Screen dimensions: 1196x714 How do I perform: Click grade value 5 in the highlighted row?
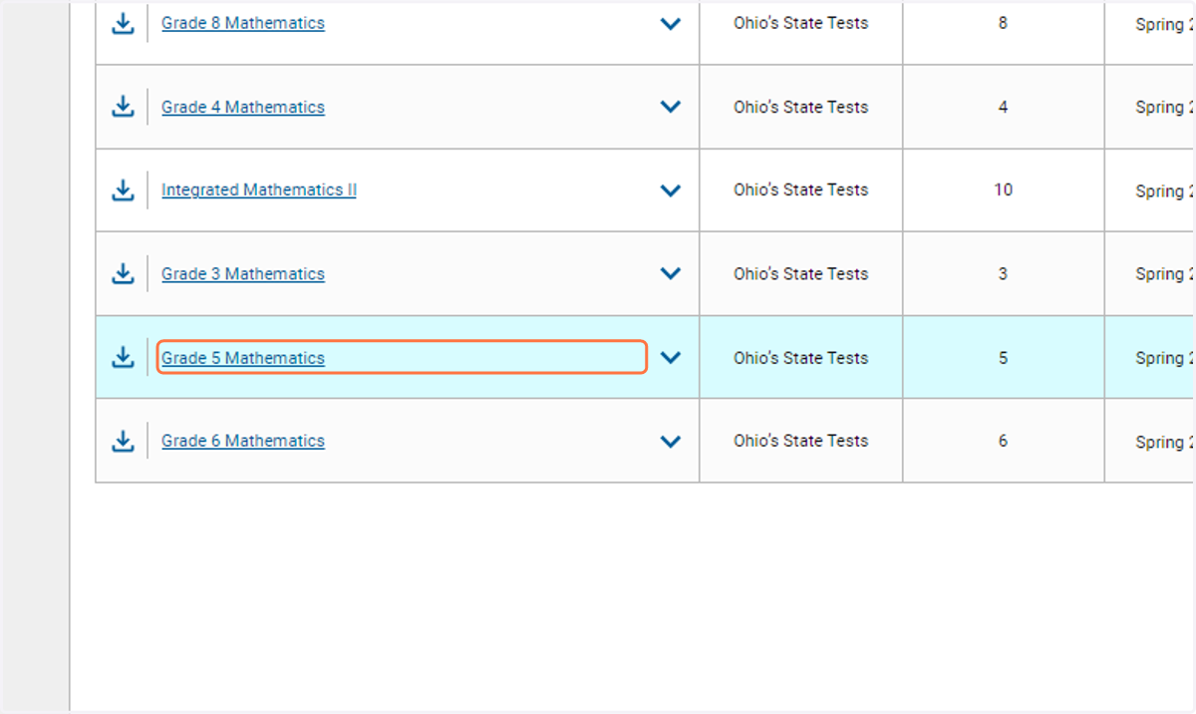(x=1003, y=357)
